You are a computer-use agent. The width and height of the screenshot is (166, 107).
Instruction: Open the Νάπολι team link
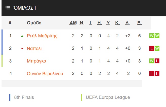pyautogui.click(x=34, y=49)
